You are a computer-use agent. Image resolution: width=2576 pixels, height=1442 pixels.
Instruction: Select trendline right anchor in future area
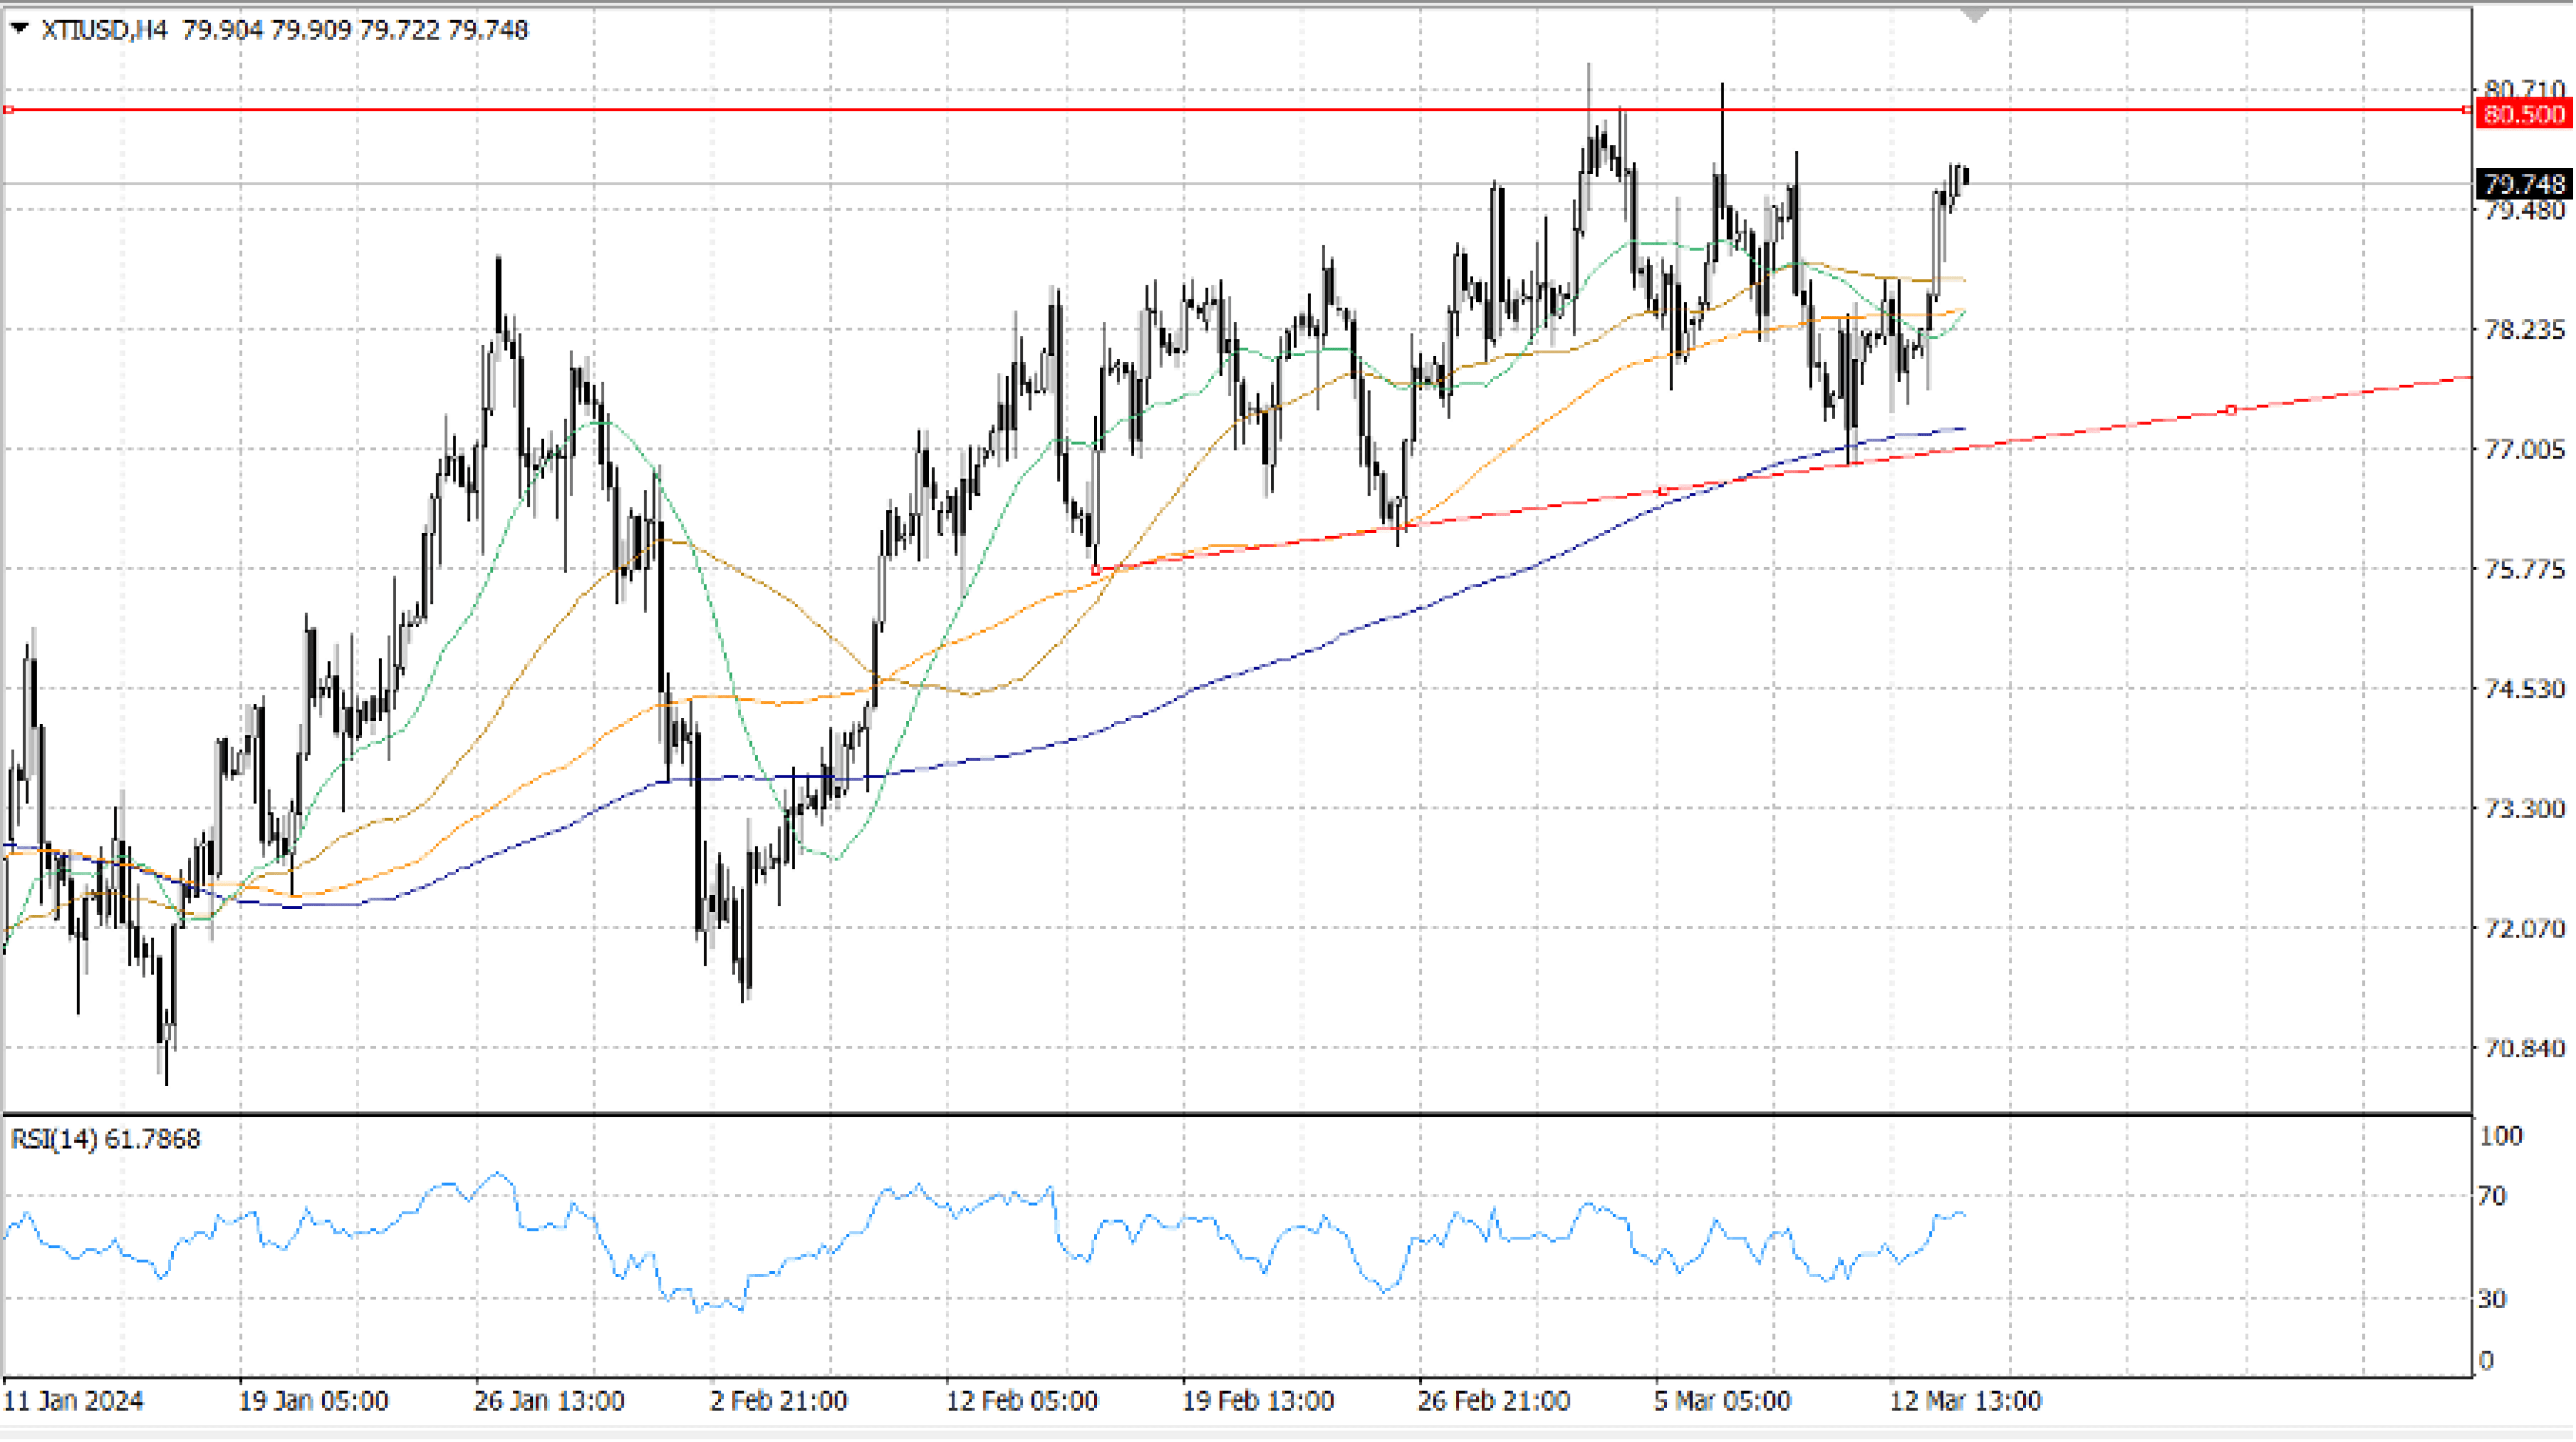pyautogui.click(x=2231, y=410)
